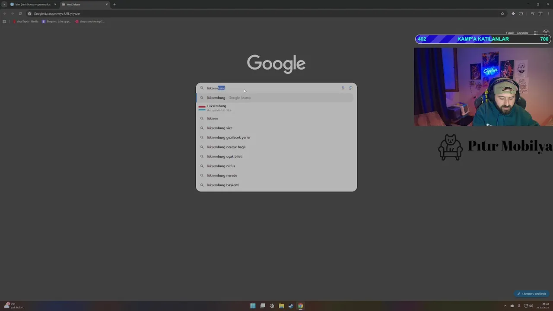The width and height of the screenshot is (553, 311).
Task: Go forward to the next page
Action: pos(12,13)
